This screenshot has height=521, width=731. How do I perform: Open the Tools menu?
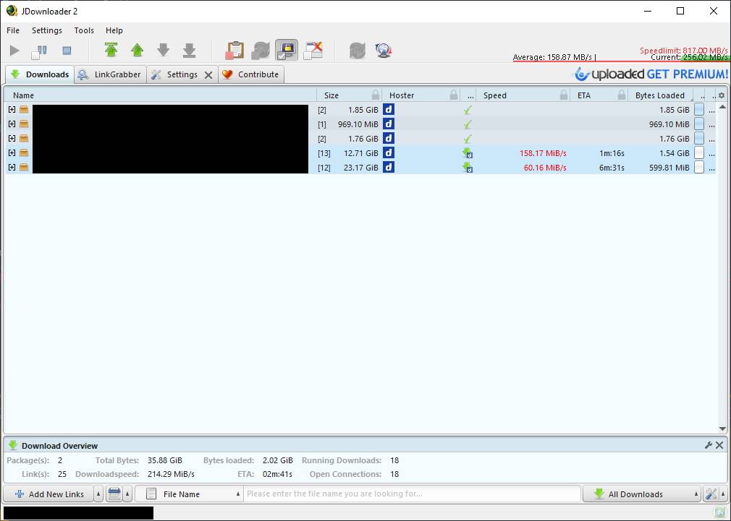(84, 30)
